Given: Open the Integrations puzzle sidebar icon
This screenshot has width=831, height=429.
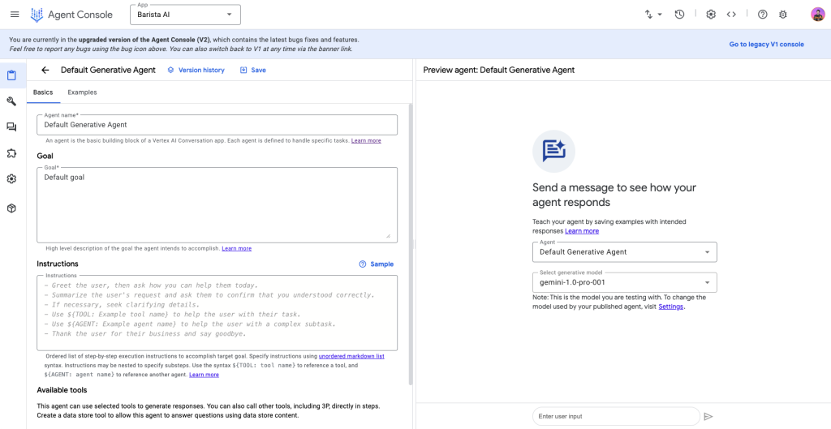Looking at the screenshot, I should click(x=11, y=153).
